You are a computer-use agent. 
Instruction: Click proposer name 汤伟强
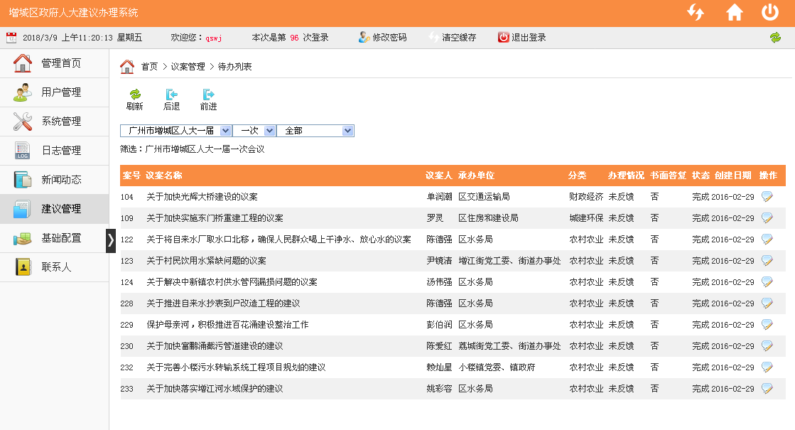(439, 282)
